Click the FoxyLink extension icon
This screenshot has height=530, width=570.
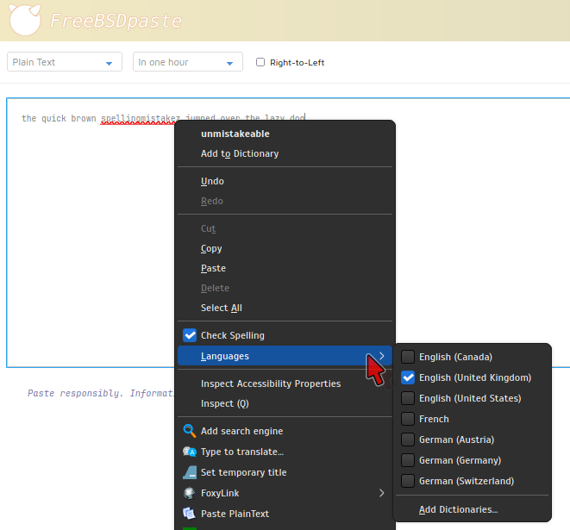[190, 493]
